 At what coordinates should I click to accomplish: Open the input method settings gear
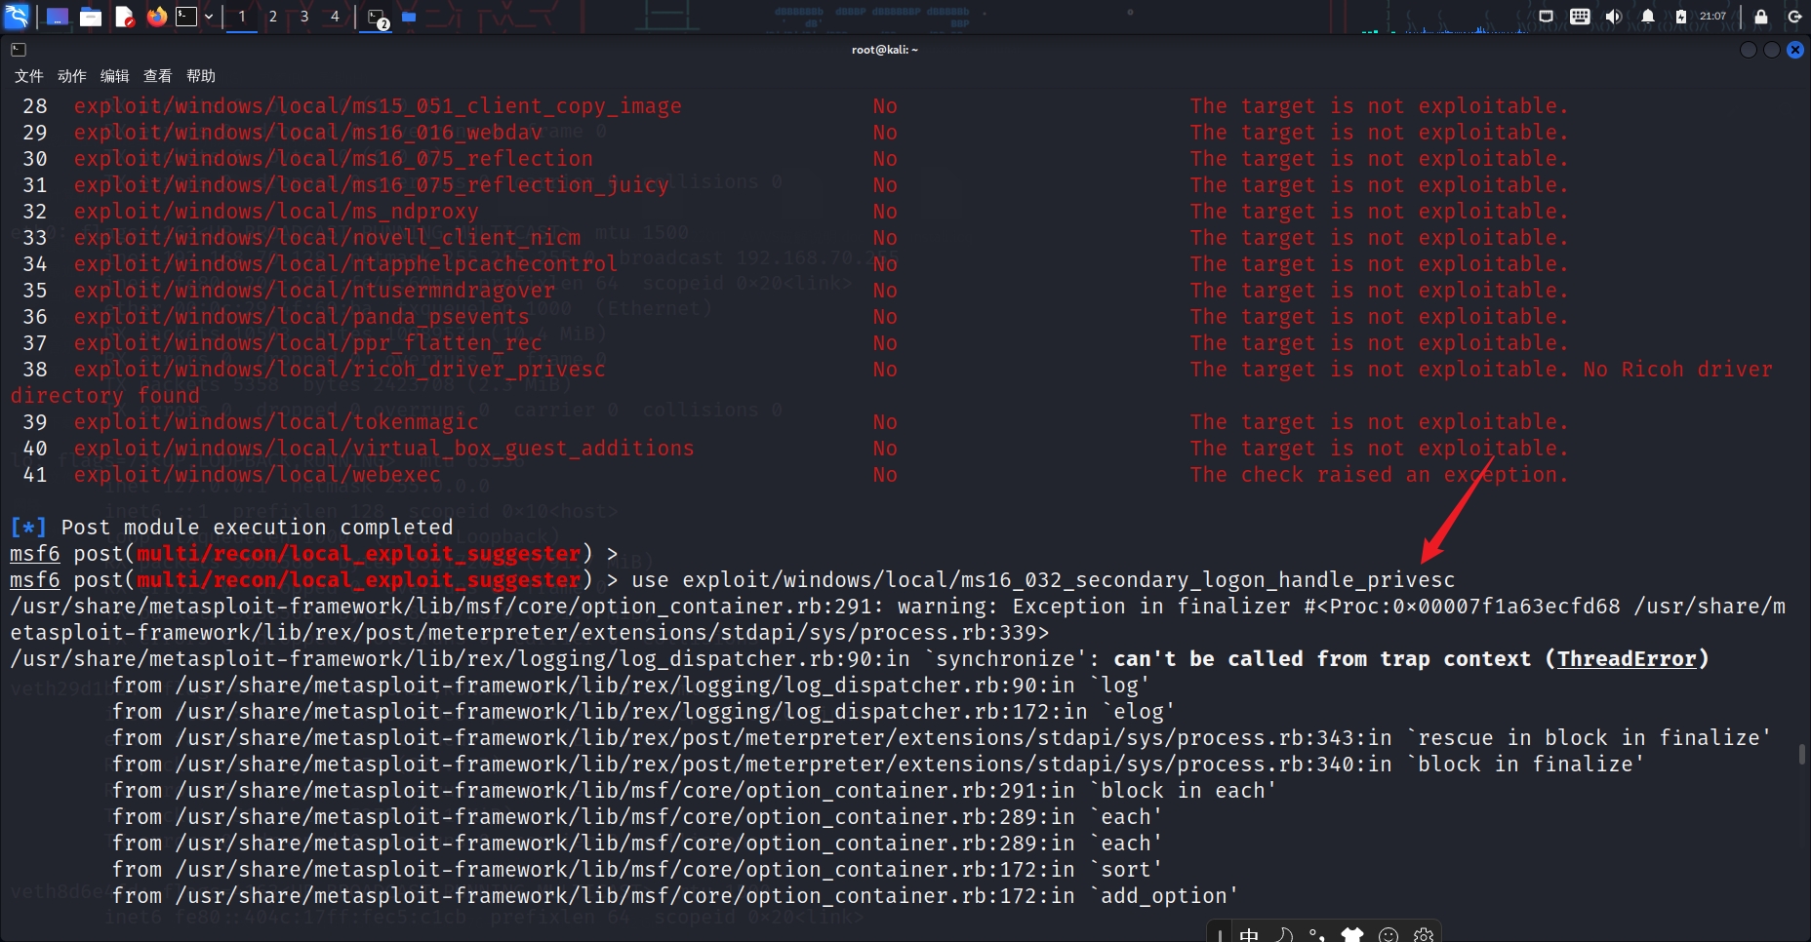point(1423,934)
